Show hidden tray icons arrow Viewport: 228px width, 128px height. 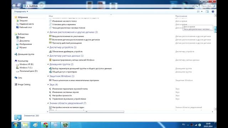(x=188, y=125)
